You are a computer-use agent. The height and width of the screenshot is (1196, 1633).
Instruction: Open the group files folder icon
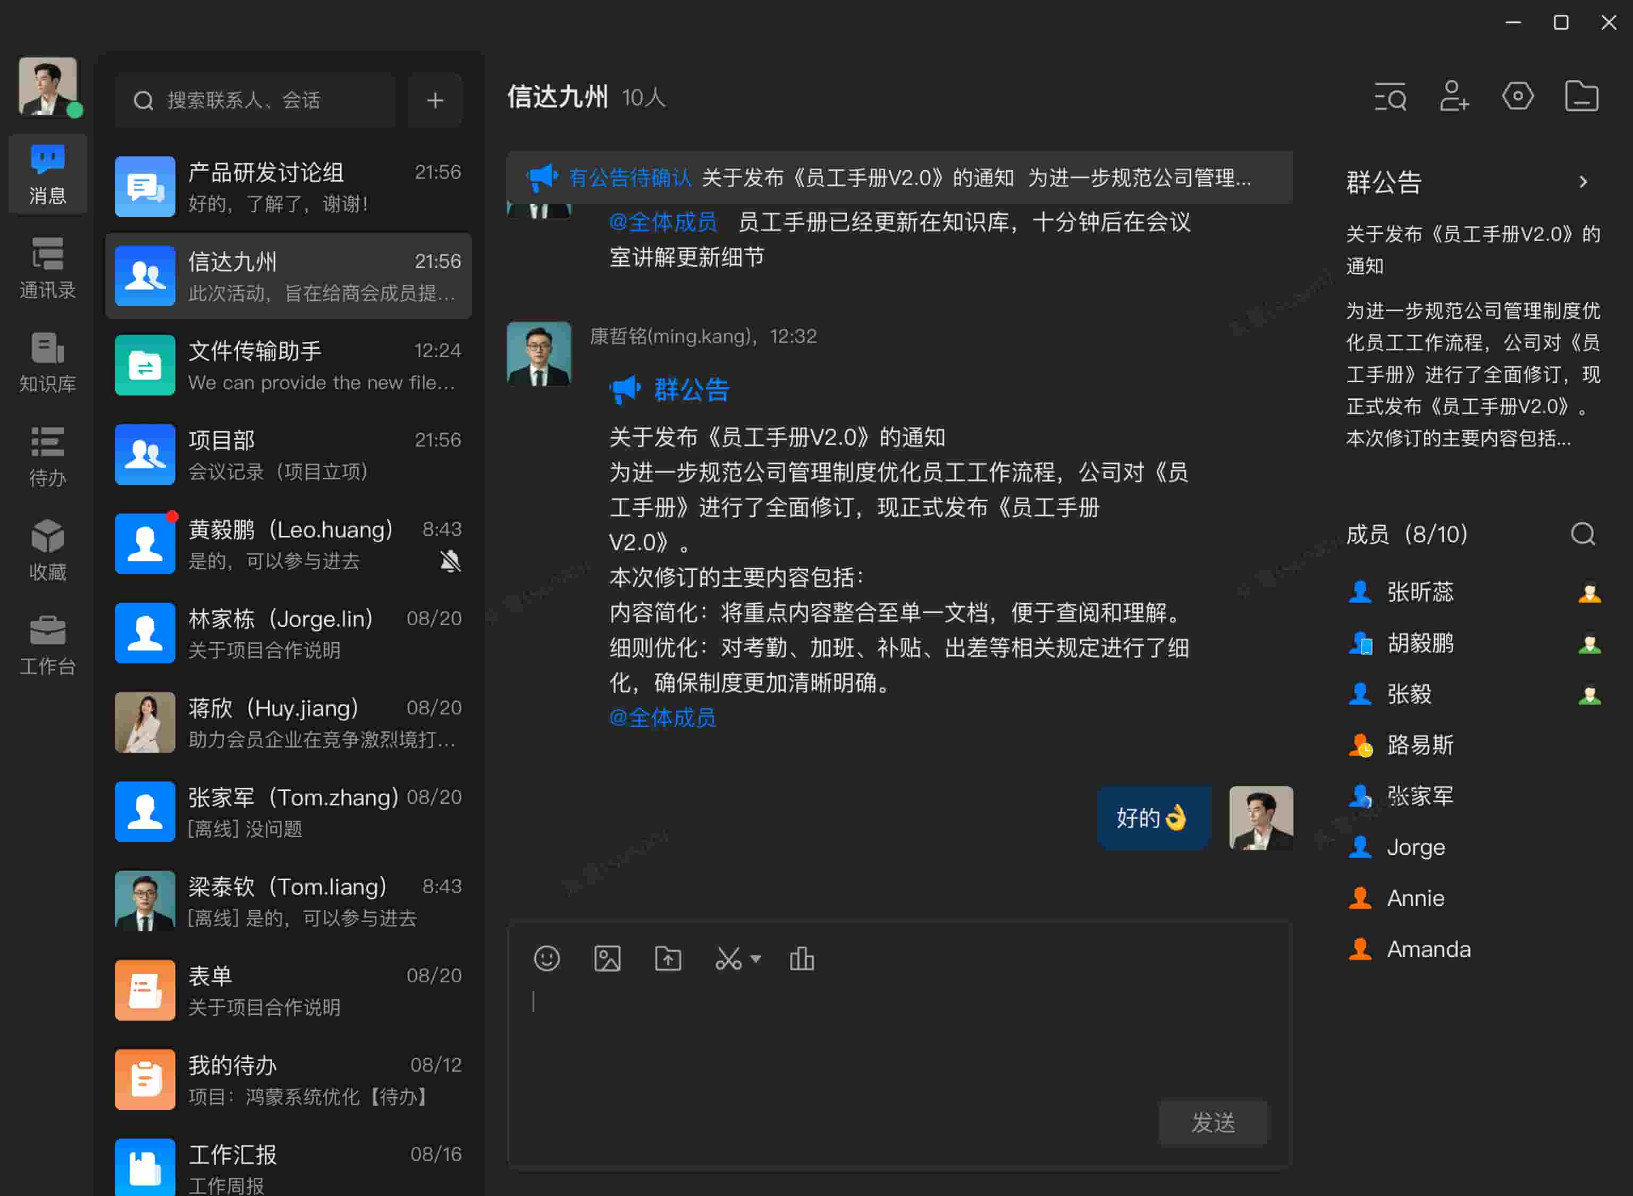click(x=1581, y=97)
